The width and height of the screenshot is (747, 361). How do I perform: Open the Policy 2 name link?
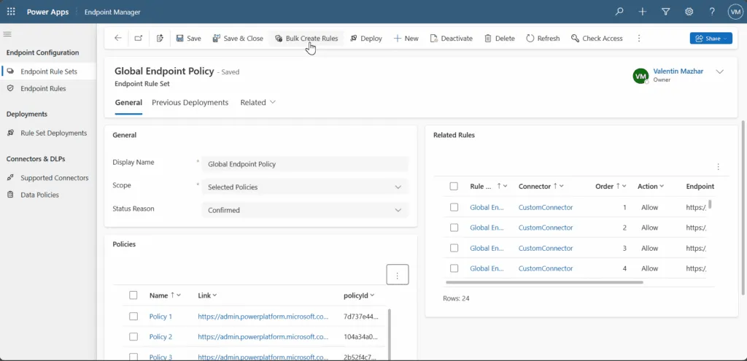[160, 337]
